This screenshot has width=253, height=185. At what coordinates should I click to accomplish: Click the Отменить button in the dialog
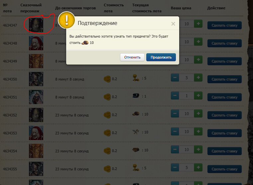132,57
